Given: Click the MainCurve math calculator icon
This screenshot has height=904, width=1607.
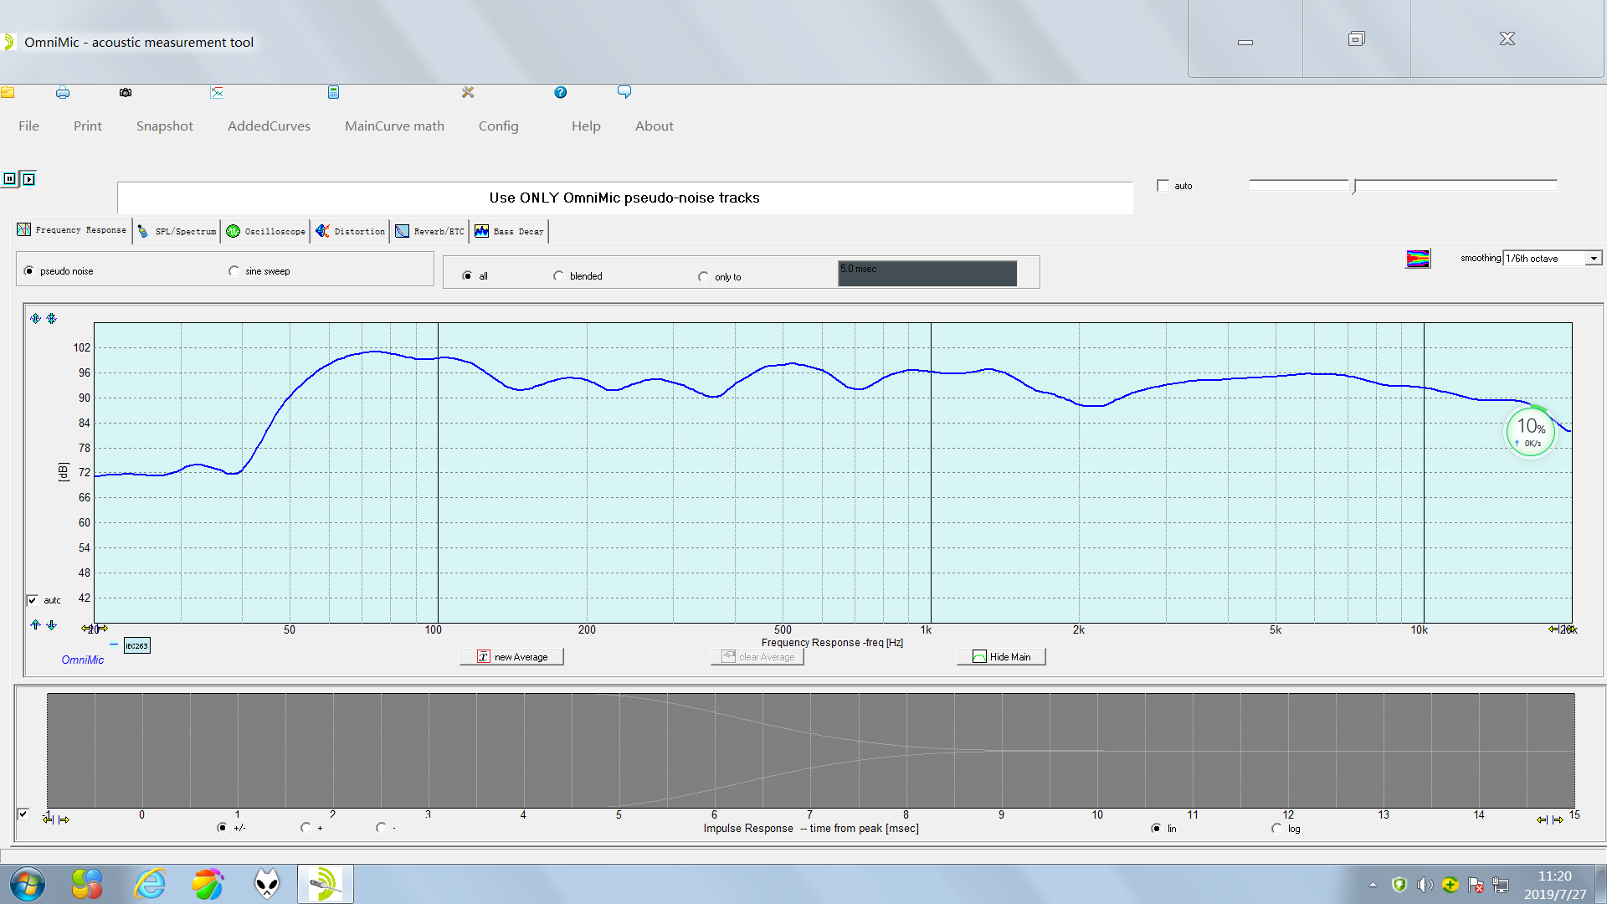Looking at the screenshot, I should tap(333, 92).
